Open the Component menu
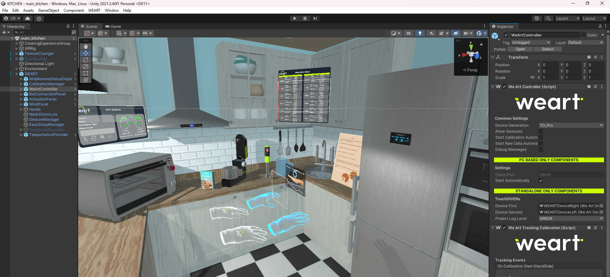The image size is (610, 277). (74, 10)
